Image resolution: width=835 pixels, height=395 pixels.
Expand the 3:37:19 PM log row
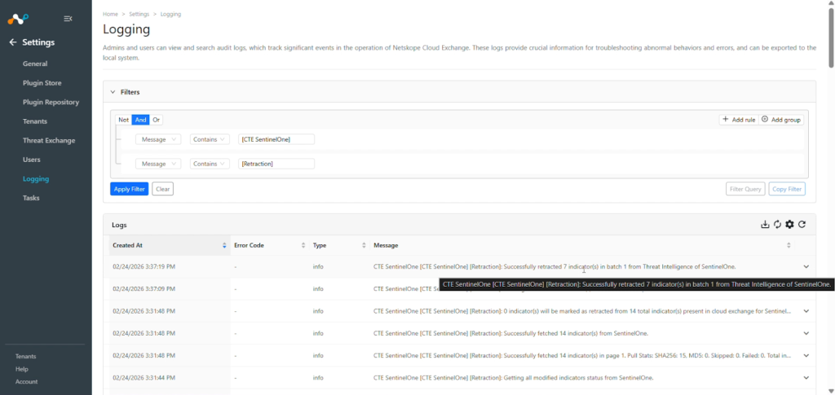(806, 267)
